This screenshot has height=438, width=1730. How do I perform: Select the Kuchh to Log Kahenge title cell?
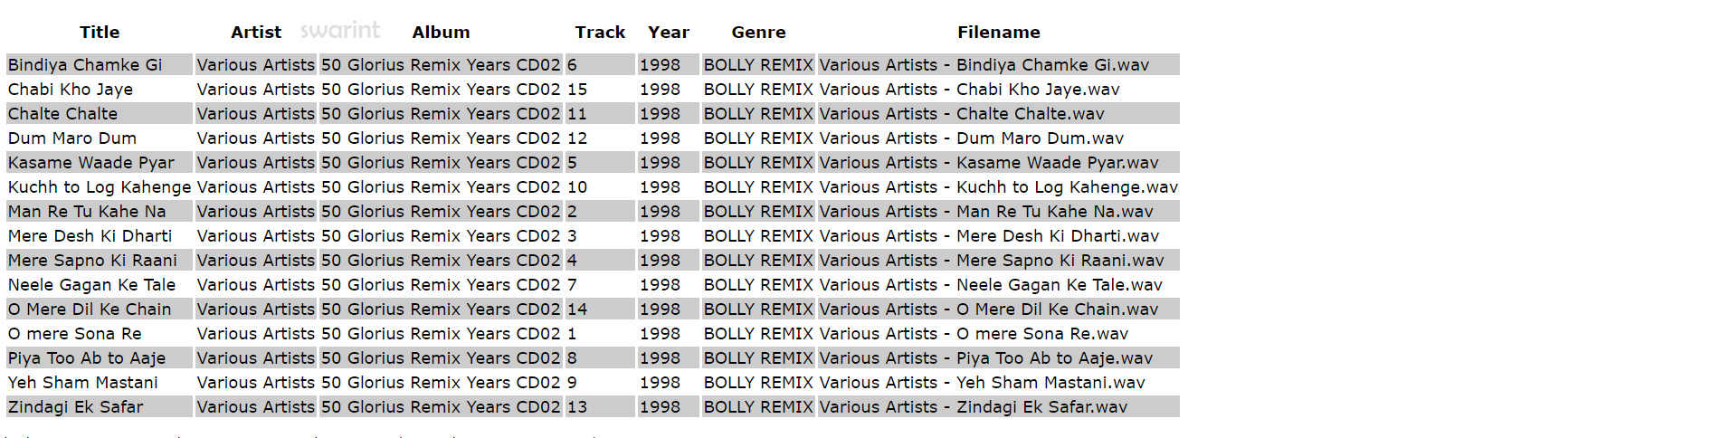point(100,187)
